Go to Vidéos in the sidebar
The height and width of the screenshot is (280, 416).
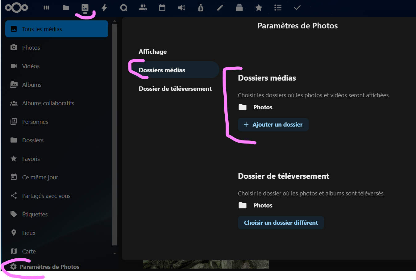(x=31, y=66)
